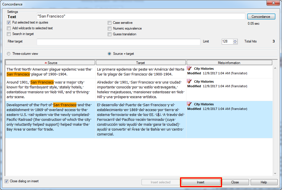Select the Three-column view radio button
Screen dimensions: 282x190
coord(9,54)
